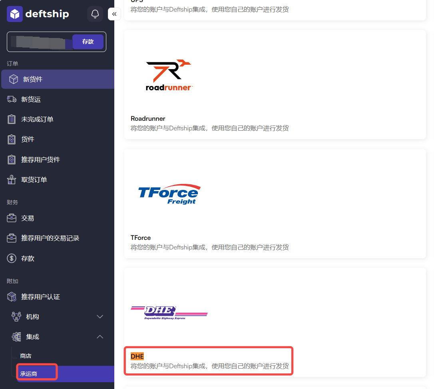Select the 承运商 submenu item
The height and width of the screenshot is (389, 434).
(x=28, y=374)
